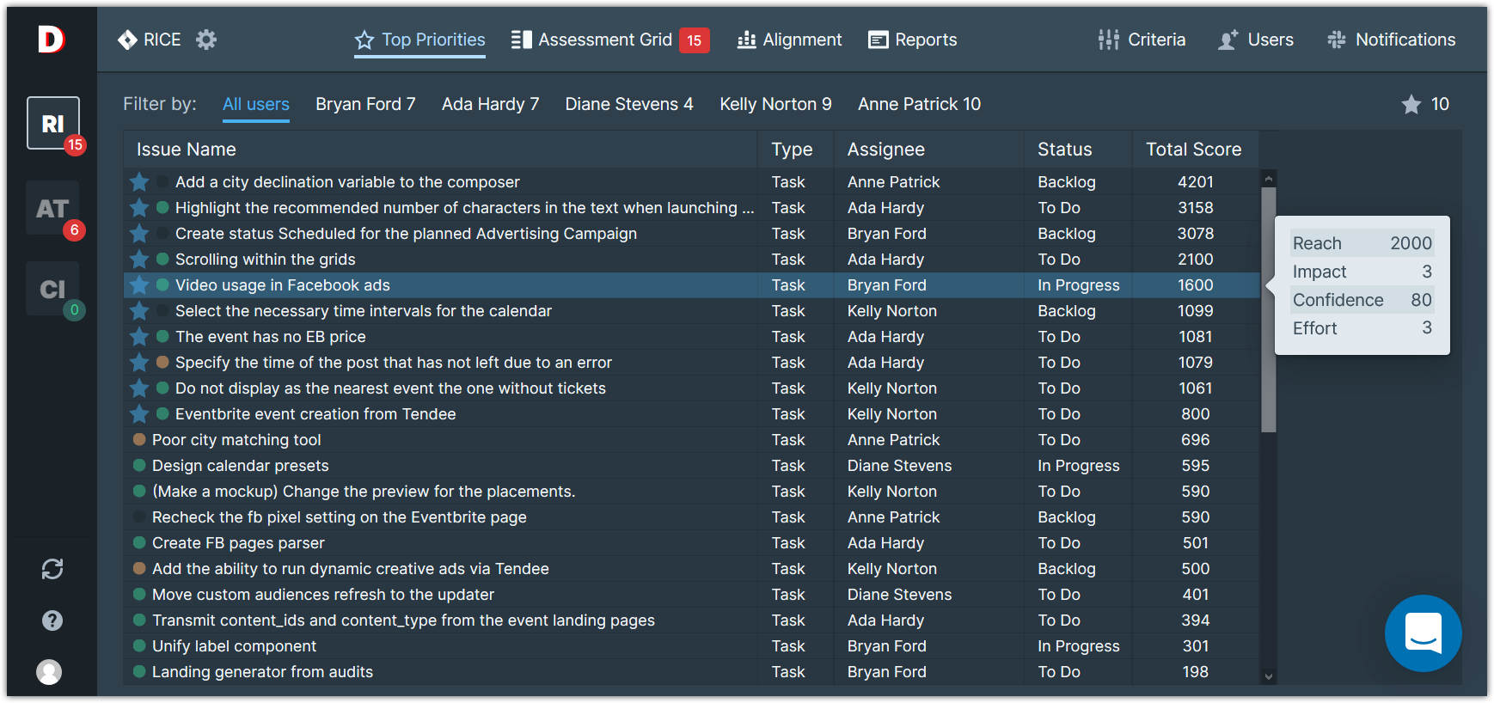Screen dimensions: 1494x703
Task: Click the refresh sync icon
Action: [52, 569]
